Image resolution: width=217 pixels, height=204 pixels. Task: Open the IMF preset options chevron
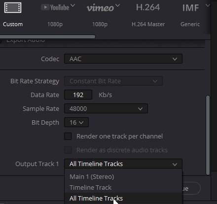click(x=208, y=5)
